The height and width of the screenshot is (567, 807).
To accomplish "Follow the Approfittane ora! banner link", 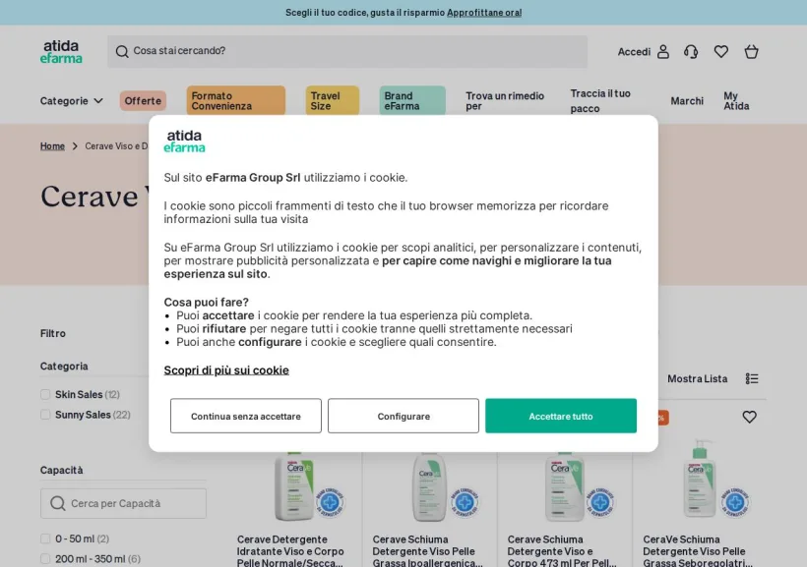I will point(484,13).
